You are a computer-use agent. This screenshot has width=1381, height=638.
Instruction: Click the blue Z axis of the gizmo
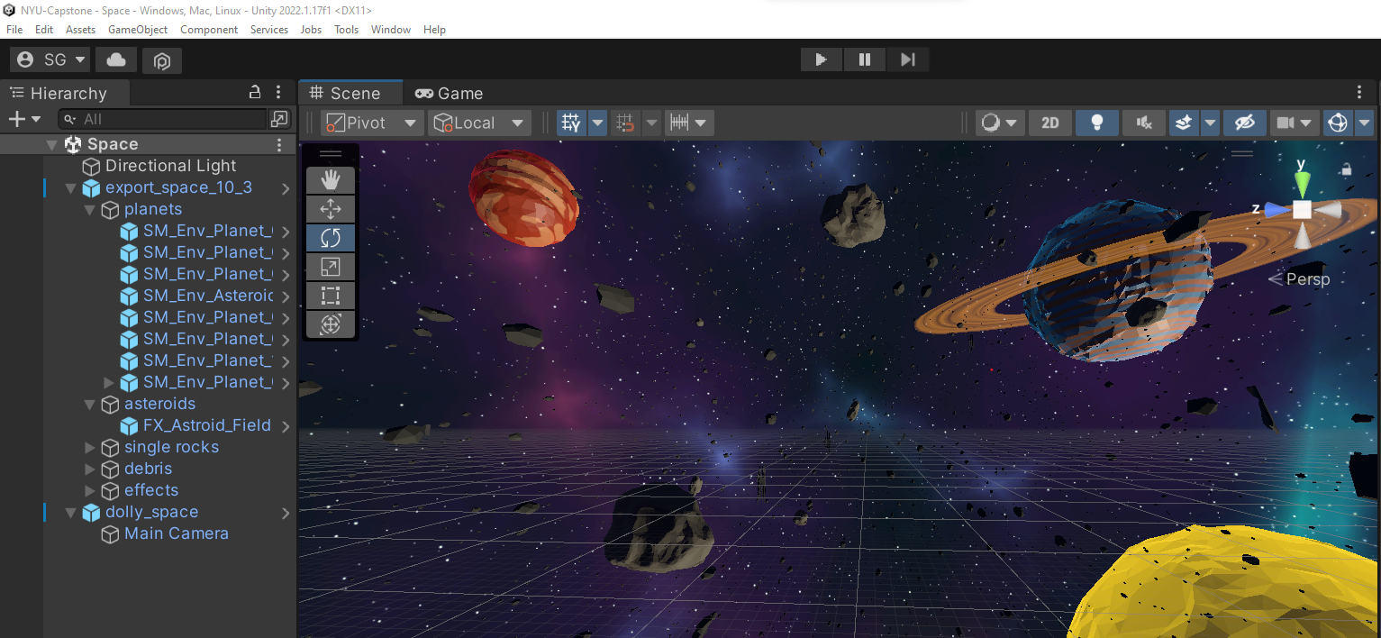click(x=1276, y=209)
